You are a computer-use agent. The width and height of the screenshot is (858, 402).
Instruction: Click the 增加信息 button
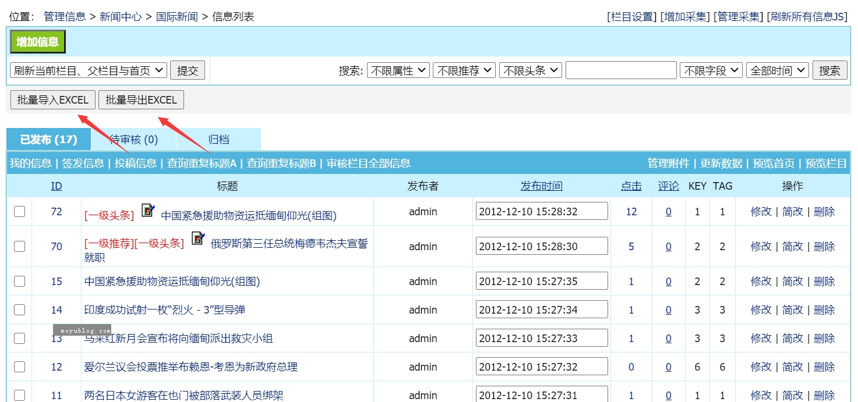coord(38,42)
